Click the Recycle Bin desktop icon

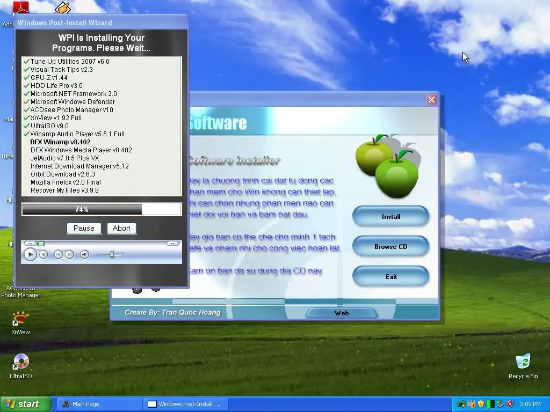pos(523,366)
